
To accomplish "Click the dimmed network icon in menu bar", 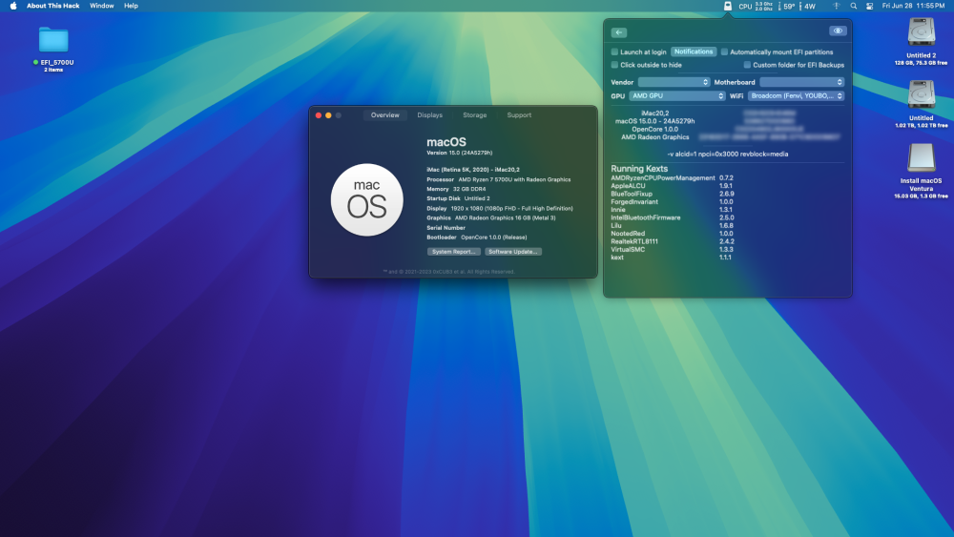I will click(x=837, y=6).
